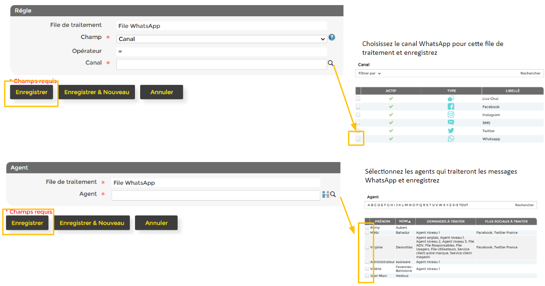
Task: Tick the checkbox for the Live Chat channel
Action: point(358,99)
